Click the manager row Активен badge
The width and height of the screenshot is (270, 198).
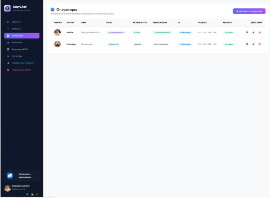229,44
